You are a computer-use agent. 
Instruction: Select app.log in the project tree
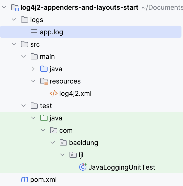(x=51, y=32)
